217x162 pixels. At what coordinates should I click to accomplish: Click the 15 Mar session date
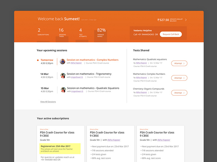coord(45,88)
